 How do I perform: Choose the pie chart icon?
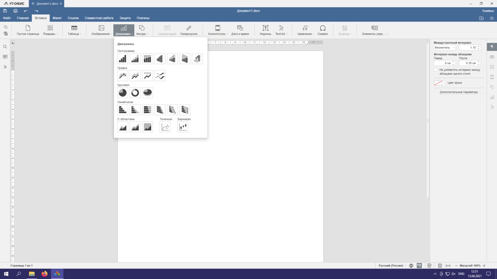(123, 93)
